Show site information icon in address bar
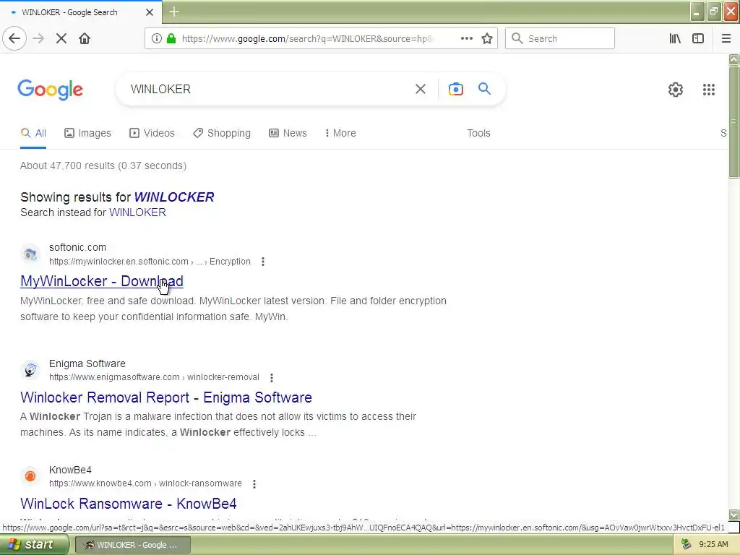Viewport: 740px width, 555px height. coord(156,38)
